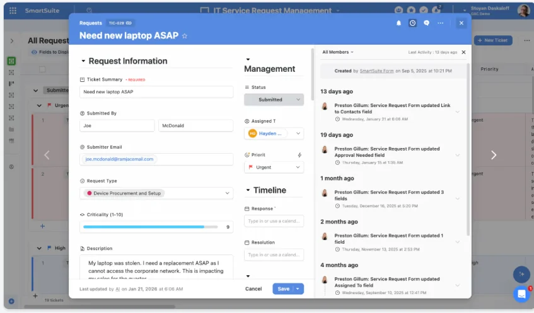Open the comments bubble icon in record header
Image resolution: width=534 pixels, height=313 pixels.
coord(426,23)
